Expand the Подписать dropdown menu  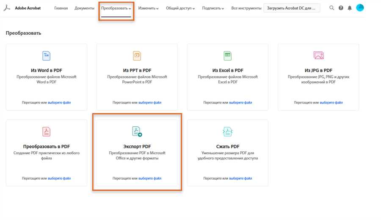213,8
